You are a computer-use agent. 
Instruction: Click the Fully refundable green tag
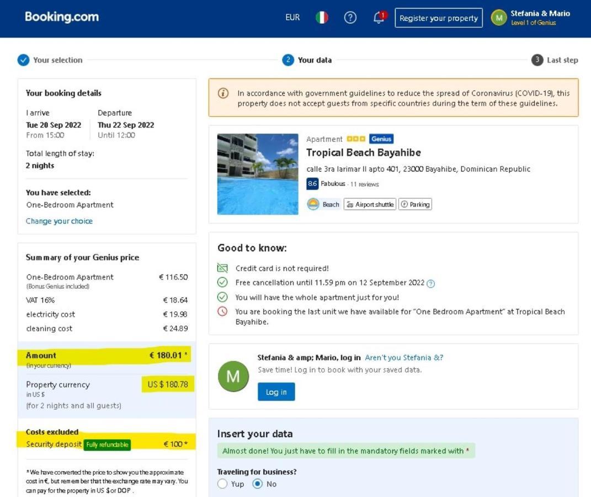107,445
